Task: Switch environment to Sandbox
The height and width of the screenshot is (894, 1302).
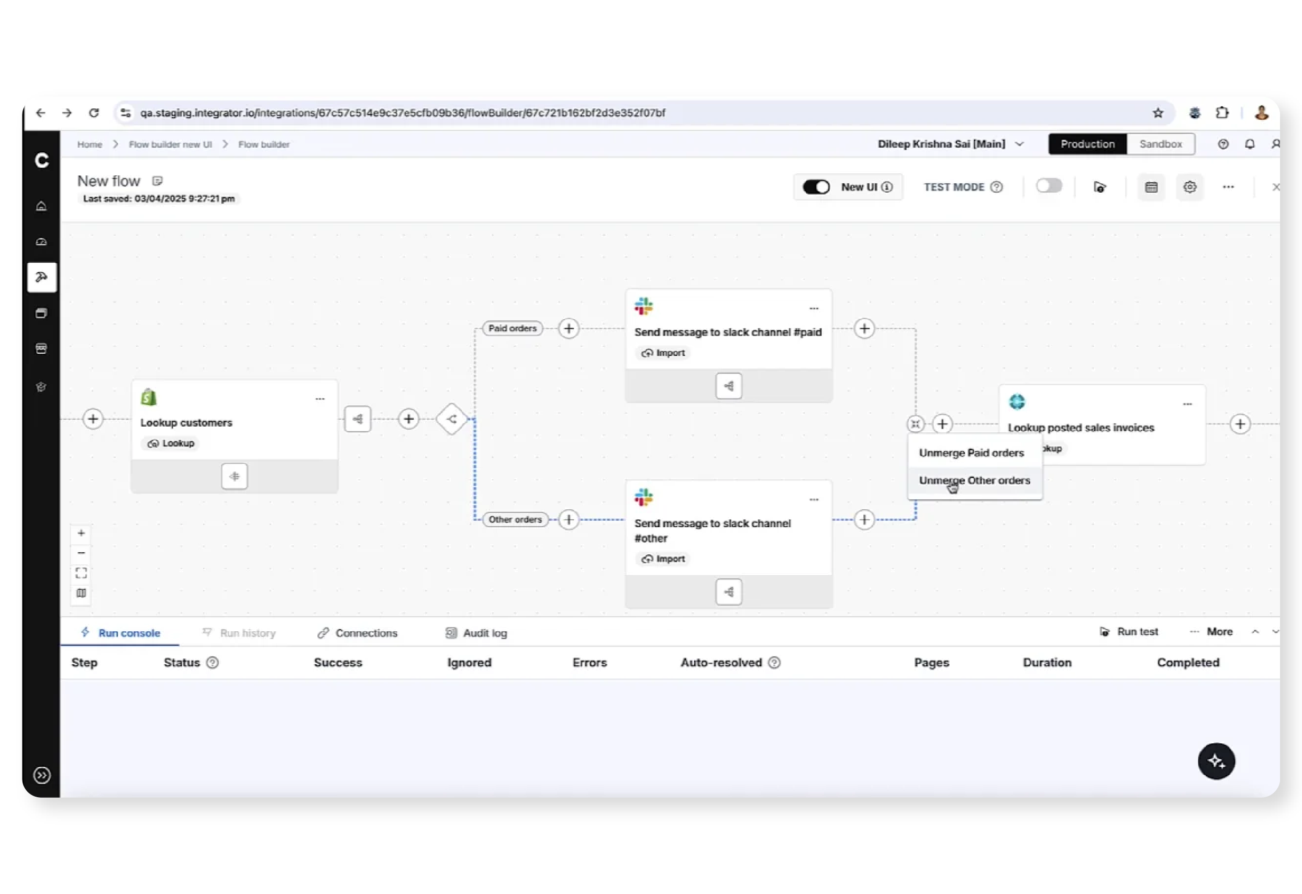Action: pos(1161,144)
